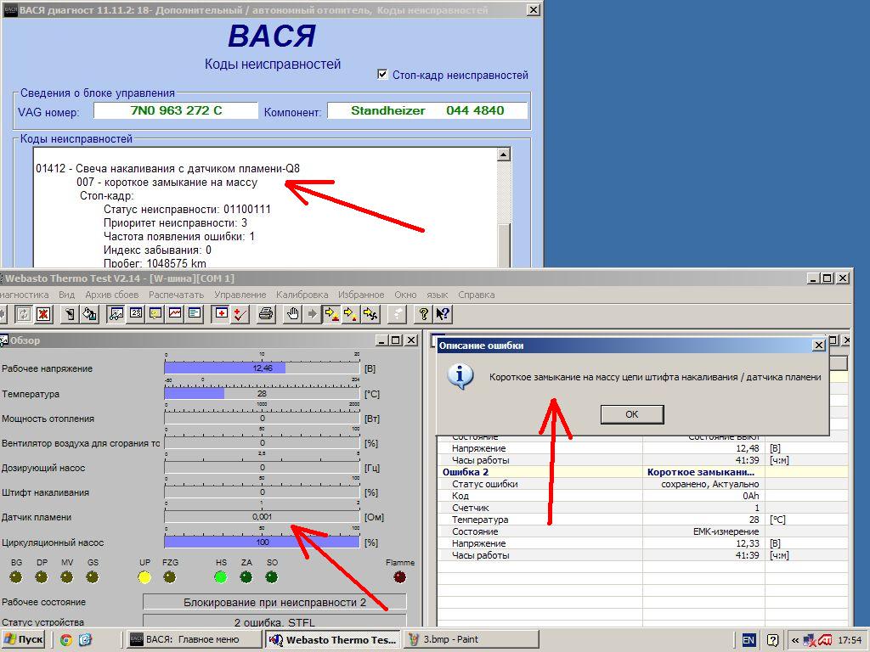Open the Распечатать menu
The width and height of the screenshot is (870, 652).
177,295
